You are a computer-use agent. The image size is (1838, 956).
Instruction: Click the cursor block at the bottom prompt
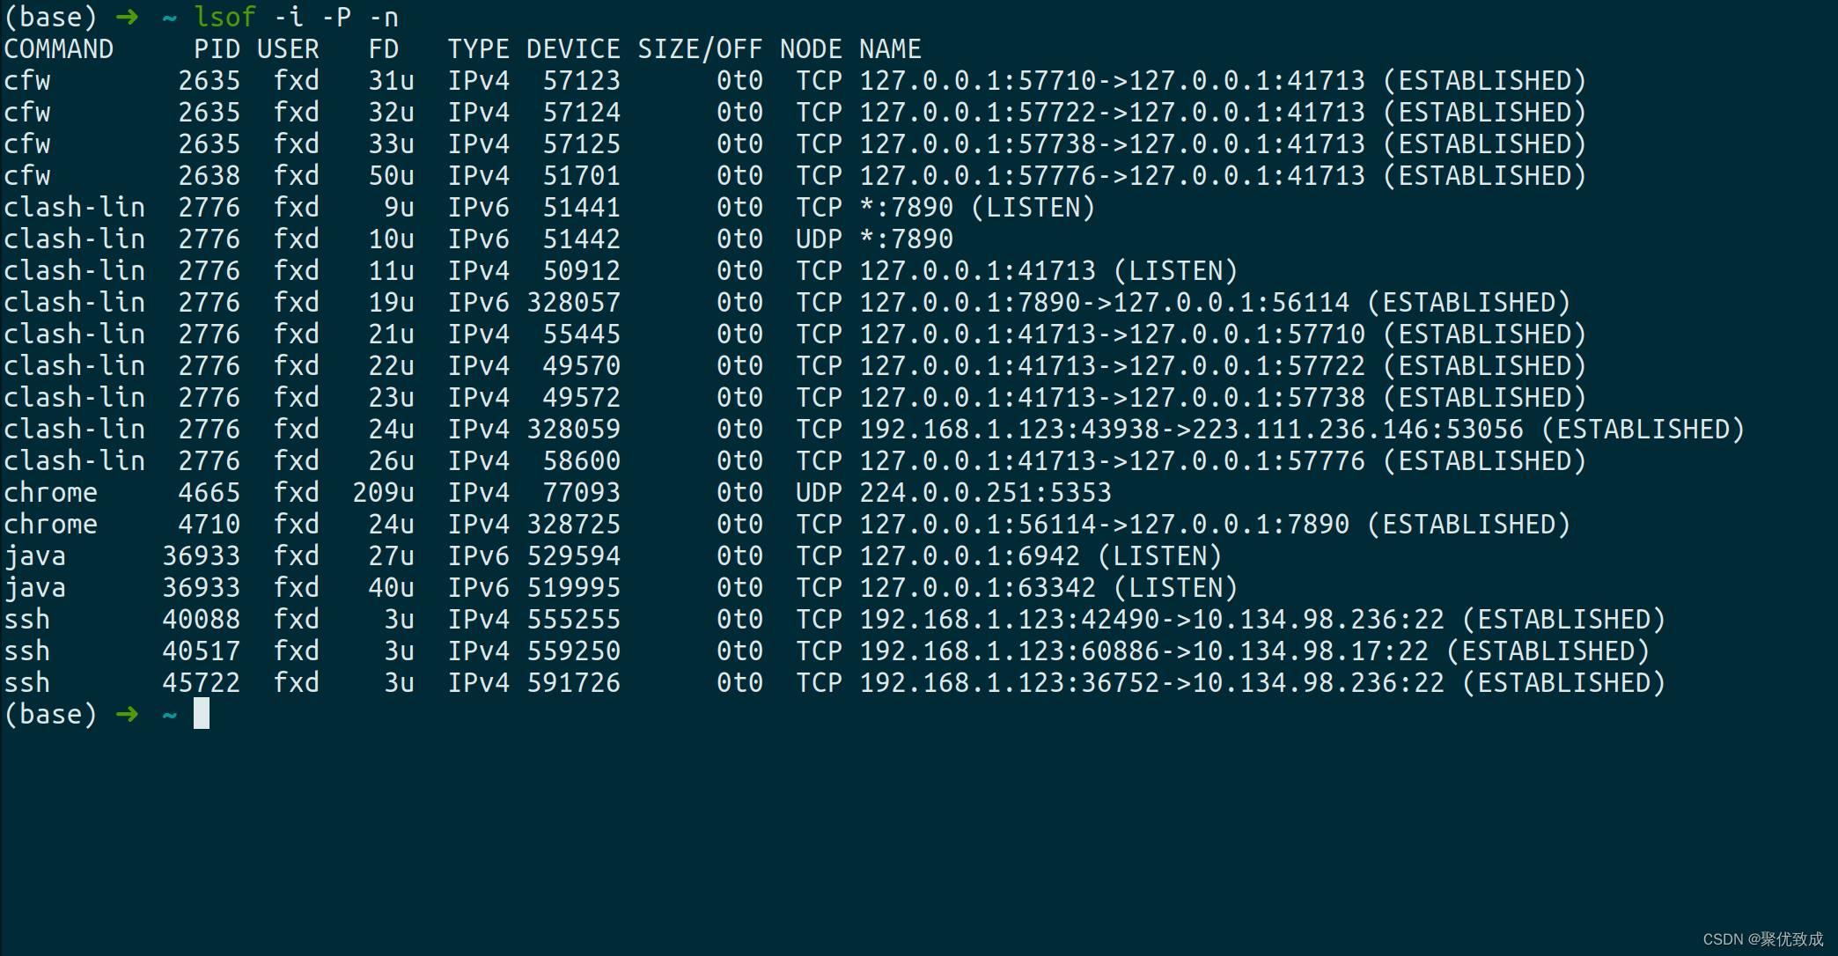pos(202,714)
